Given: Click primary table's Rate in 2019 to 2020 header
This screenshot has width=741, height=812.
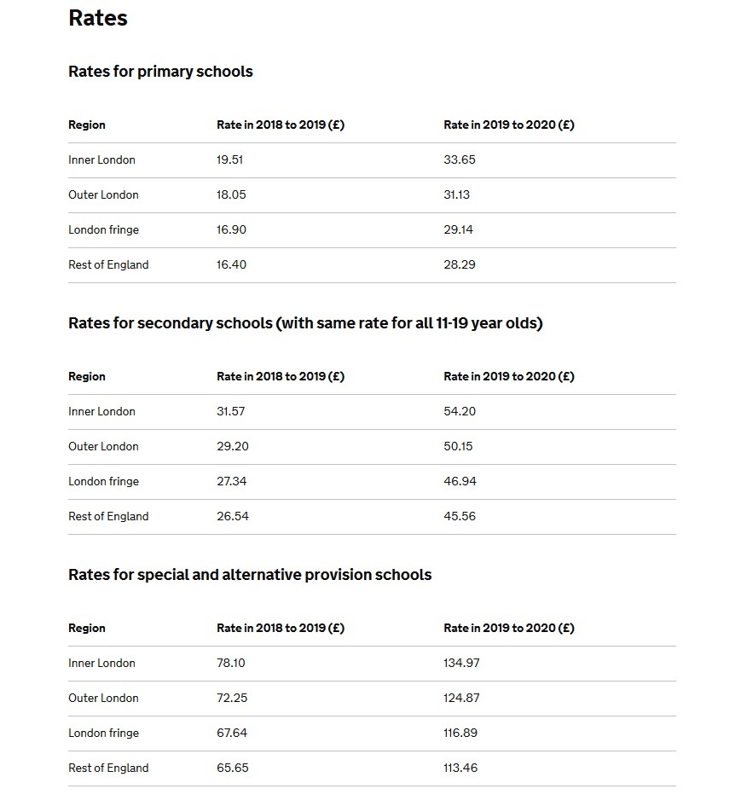Looking at the screenshot, I should point(509,125).
